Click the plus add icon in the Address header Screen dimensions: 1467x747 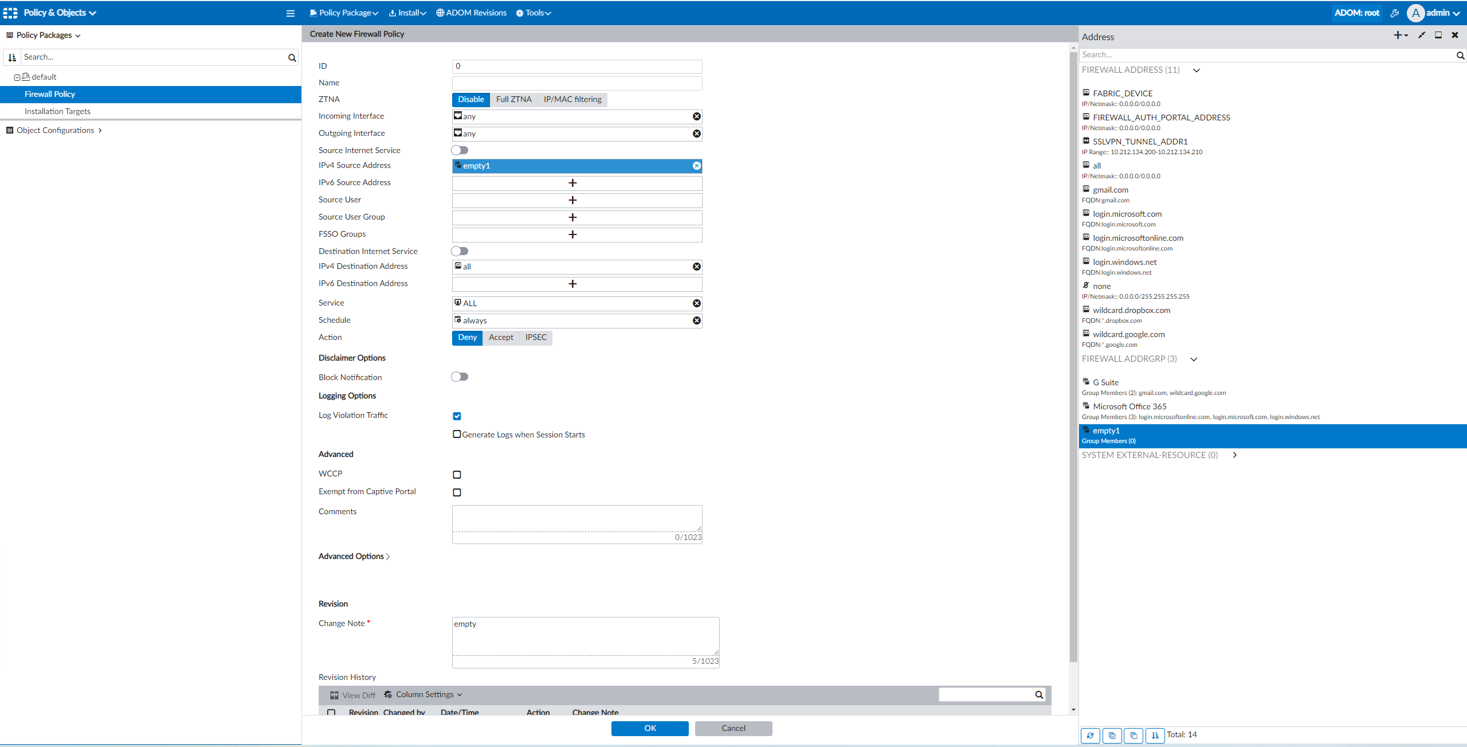[x=1398, y=36]
